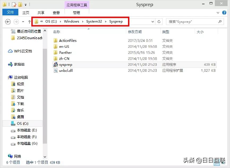Expand the ribbon with the chevron near Help
The height and width of the screenshot is (168, 230).
218,12
